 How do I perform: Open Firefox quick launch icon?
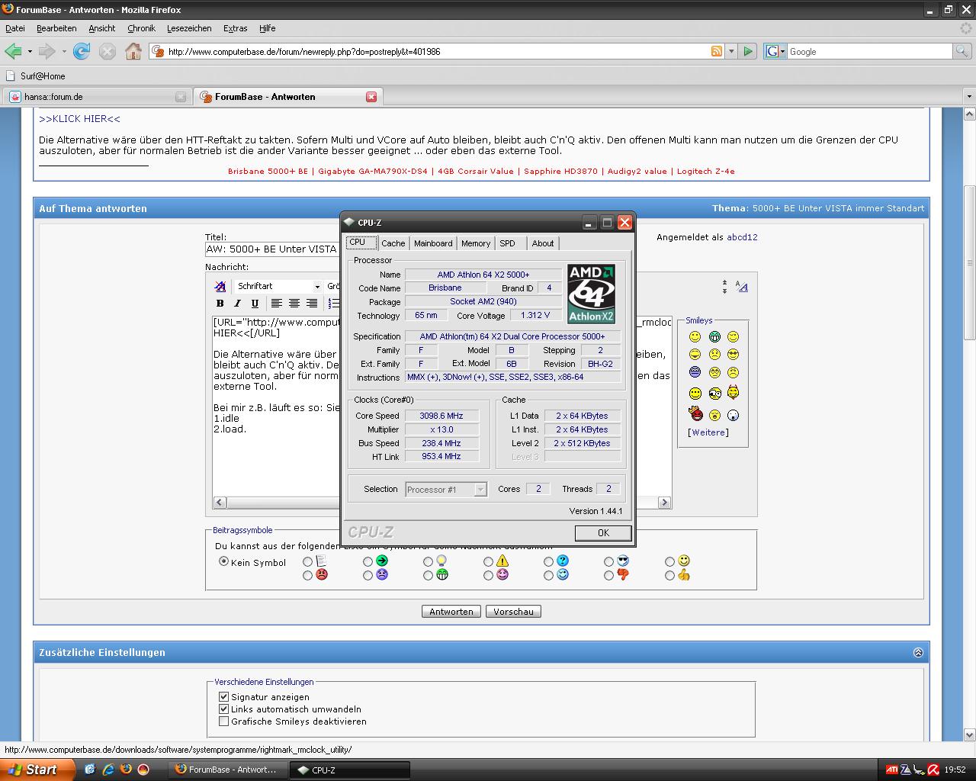point(126,770)
